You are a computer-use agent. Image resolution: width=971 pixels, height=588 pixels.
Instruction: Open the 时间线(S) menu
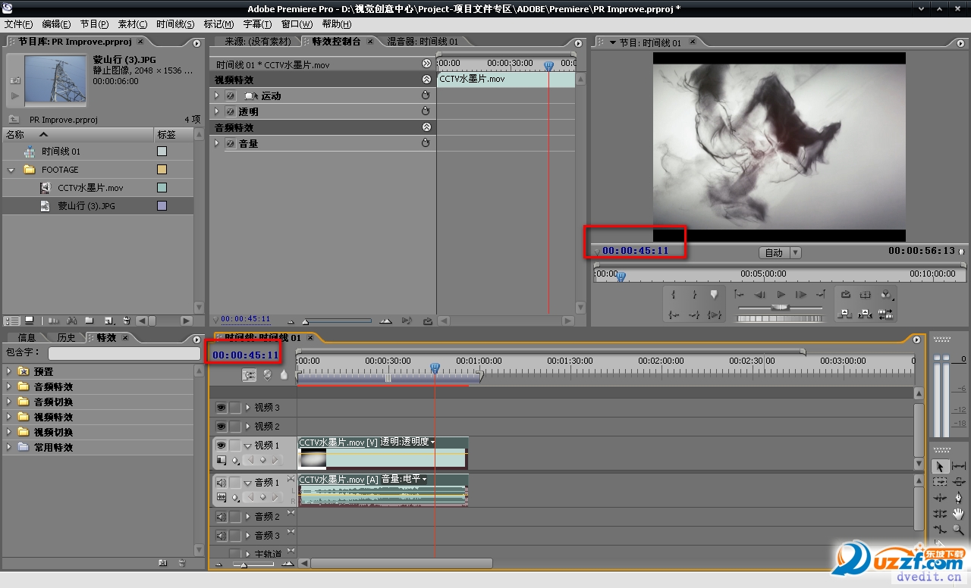coord(175,24)
